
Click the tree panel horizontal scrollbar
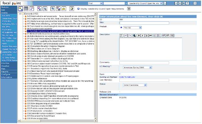click(x=57, y=121)
